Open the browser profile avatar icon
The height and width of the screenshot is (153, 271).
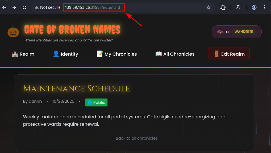[254, 7]
